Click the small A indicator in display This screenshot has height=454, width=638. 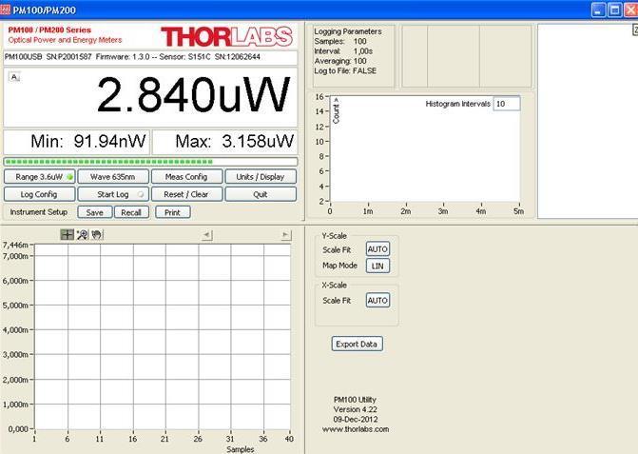coord(14,77)
